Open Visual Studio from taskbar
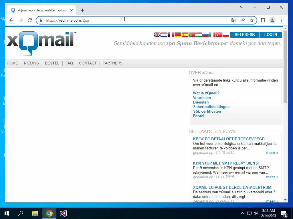Screen dimensions: 293x219 point(63,213)
